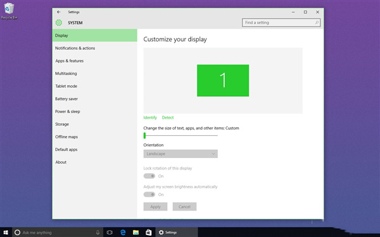Toggle Lock rotation of this display
The image size is (380, 237).
(x=149, y=176)
